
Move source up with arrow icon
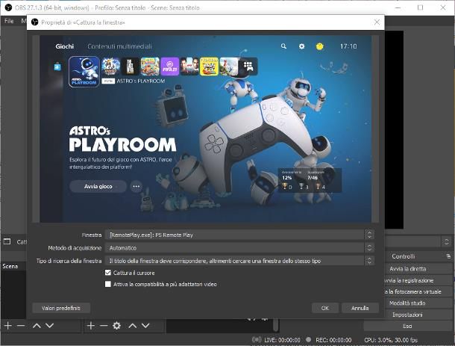[133, 326]
